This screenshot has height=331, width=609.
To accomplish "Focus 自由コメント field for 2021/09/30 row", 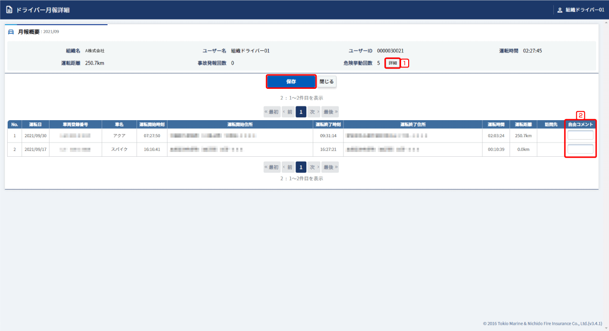I will (580, 135).
